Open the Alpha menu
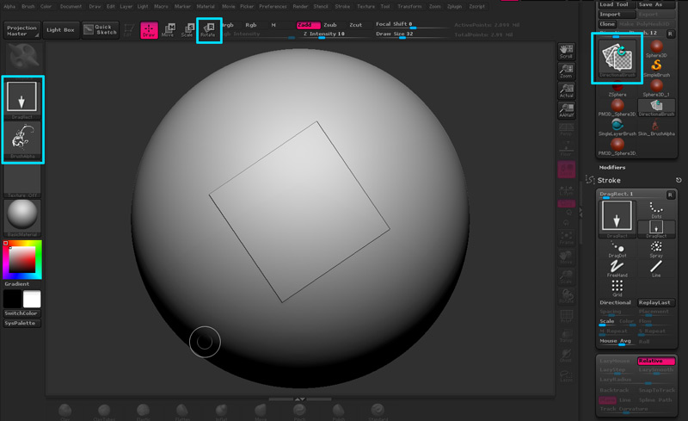Image resolution: width=688 pixels, height=421 pixels. pyautogui.click(x=9, y=6)
